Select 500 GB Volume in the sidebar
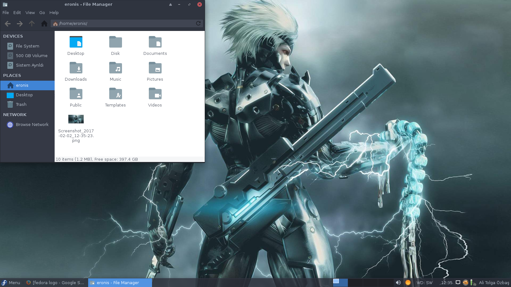 point(27,55)
